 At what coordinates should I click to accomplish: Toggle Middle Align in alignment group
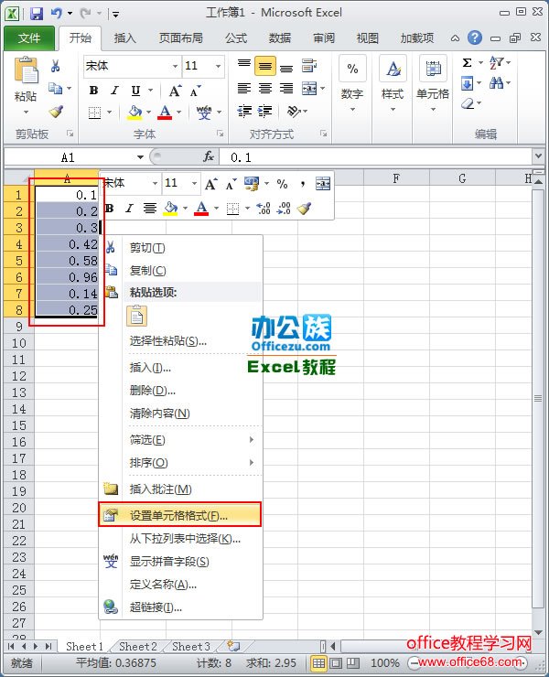(x=265, y=66)
